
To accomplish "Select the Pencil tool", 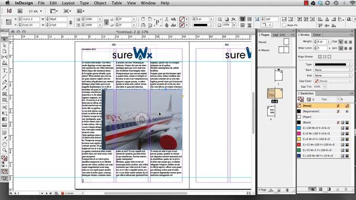I will pos(4,88).
